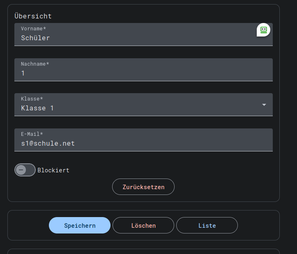Toggle the Blockiert switch
Viewport: 297px width, 254px height.
[25, 170]
